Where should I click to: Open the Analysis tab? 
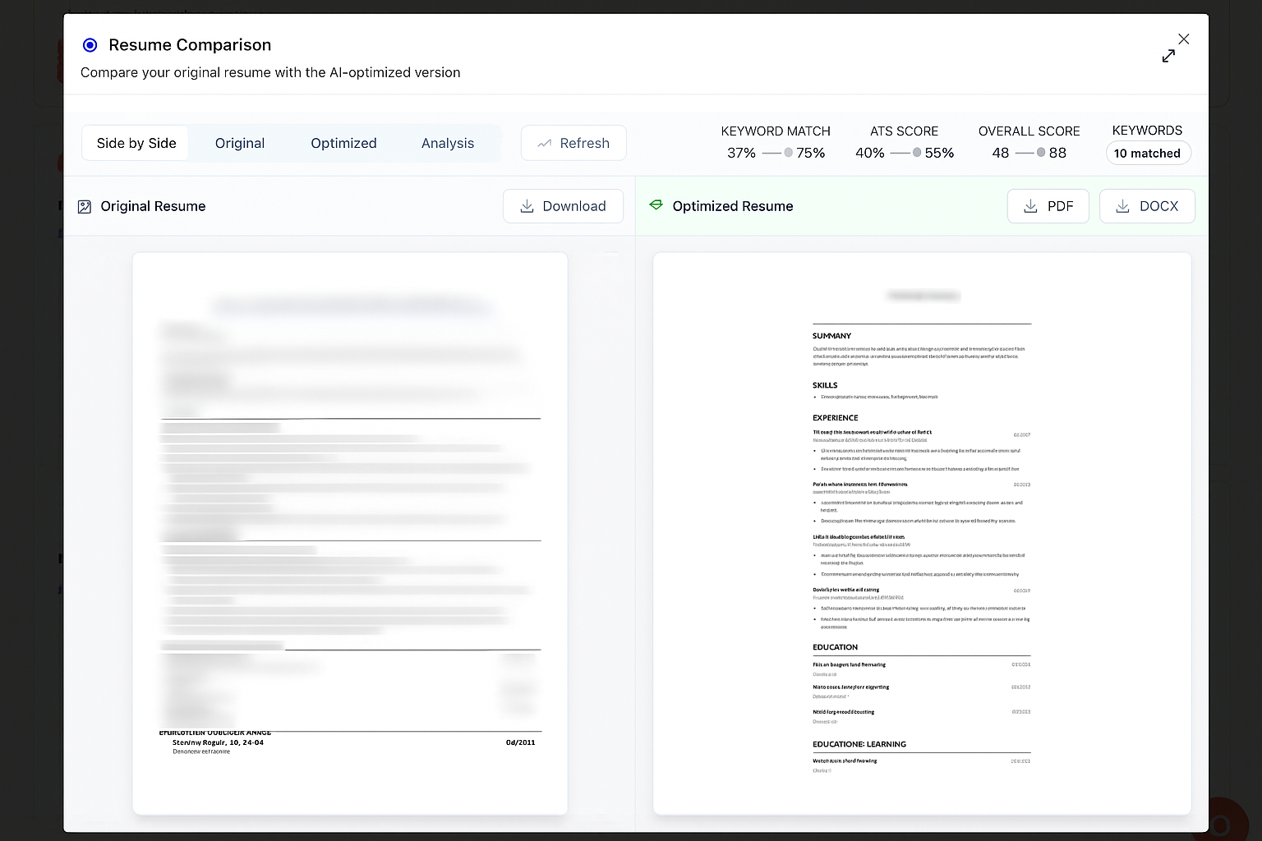point(447,143)
